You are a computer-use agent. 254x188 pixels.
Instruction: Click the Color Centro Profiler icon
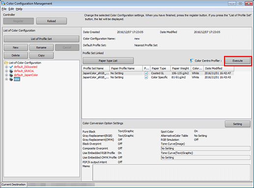(x=192, y=61)
